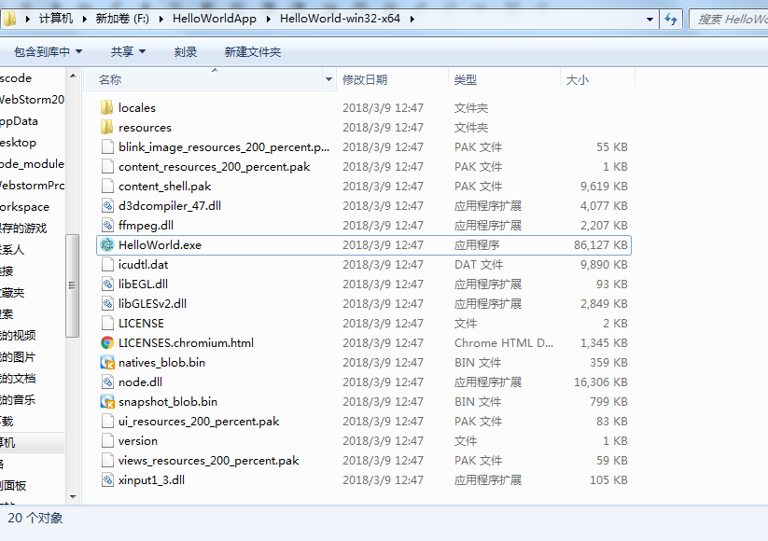Click the node.dll file icon
Screen dimensions: 768x541
click(107, 381)
